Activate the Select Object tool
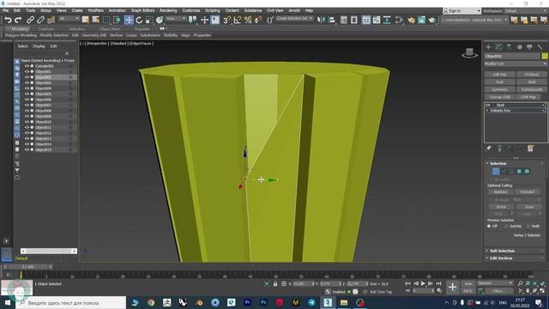Screen dimensions: 549x309 (x=85, y=20)
